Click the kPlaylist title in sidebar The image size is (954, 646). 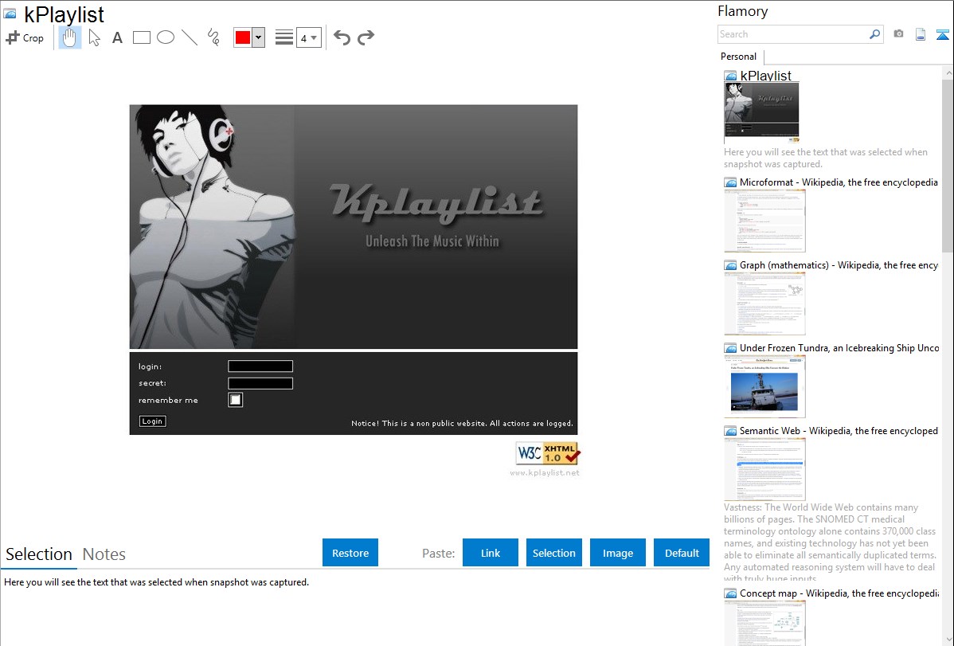pyautogui.click(x=765, y=76)
